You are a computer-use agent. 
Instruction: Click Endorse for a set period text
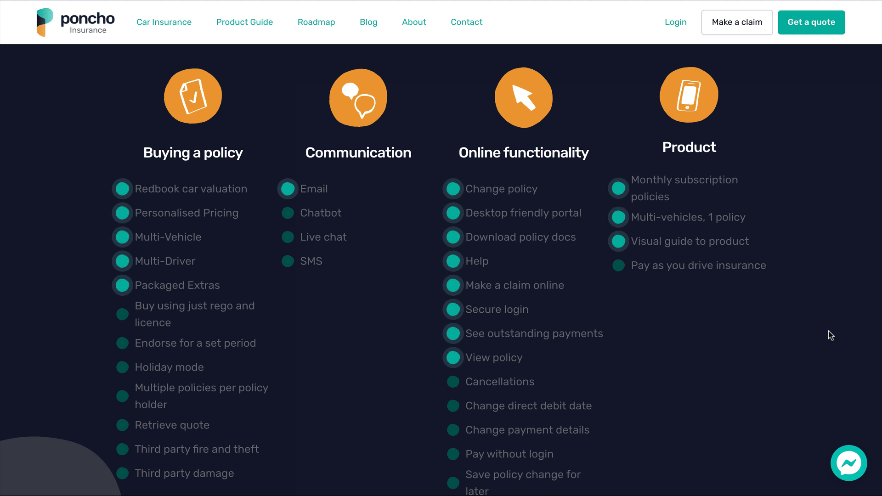195,343
